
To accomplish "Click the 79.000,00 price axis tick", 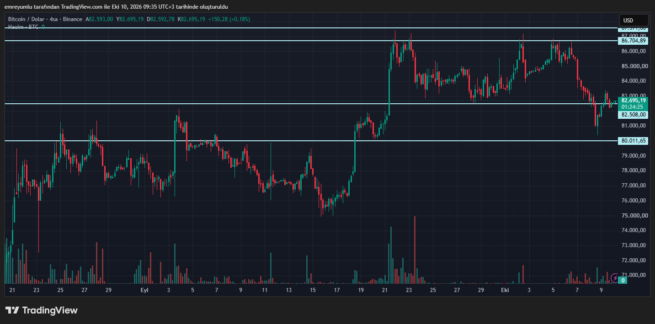I will pos(634,156).
